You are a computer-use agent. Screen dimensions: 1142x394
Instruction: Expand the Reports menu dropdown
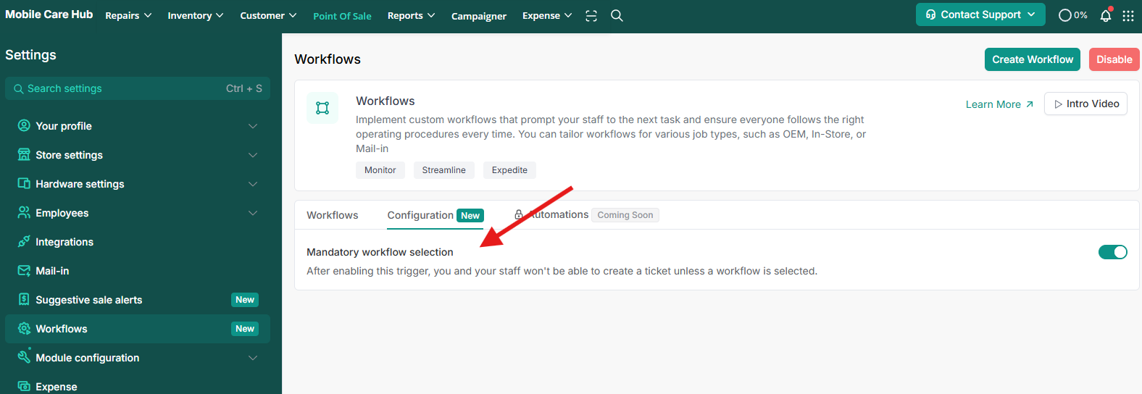tap(411, 16)
